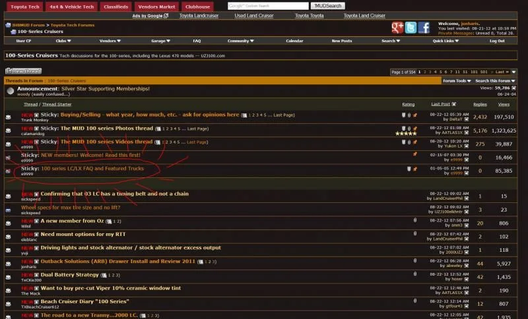Go to first new post in Dual Battery Strategy
The height and width of the screenshot is (319, 528).
click(x=36, y=275)
